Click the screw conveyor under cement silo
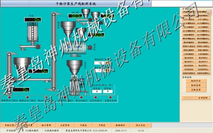213x133 pixels. (30, 46)
